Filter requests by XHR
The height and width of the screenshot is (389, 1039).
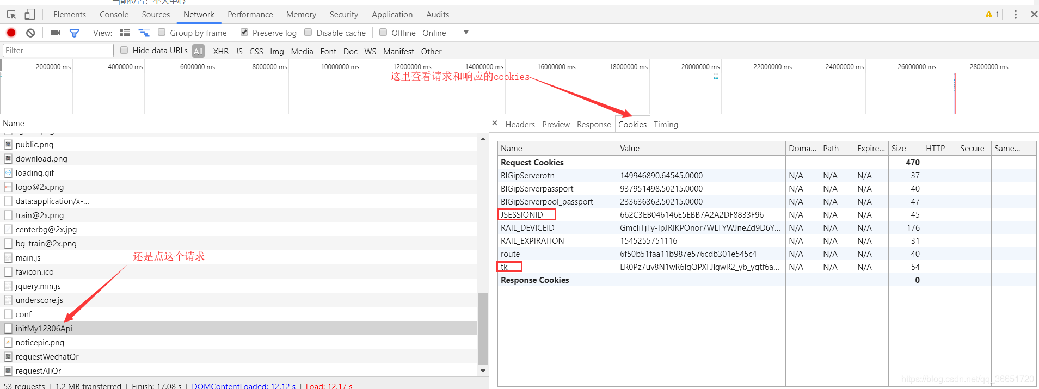tap(221, 52)
